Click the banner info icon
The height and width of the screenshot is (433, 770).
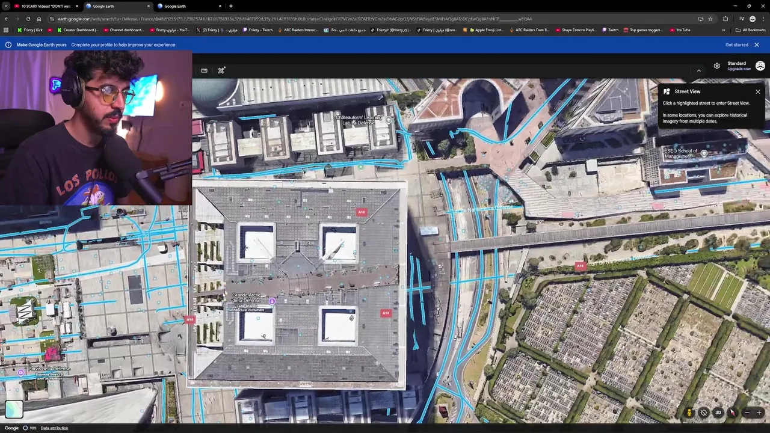click(x=8, y=45)
